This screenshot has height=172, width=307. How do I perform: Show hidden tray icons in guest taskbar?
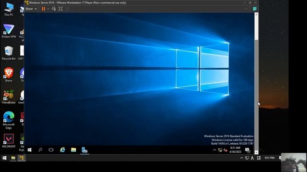click(214, 150)
